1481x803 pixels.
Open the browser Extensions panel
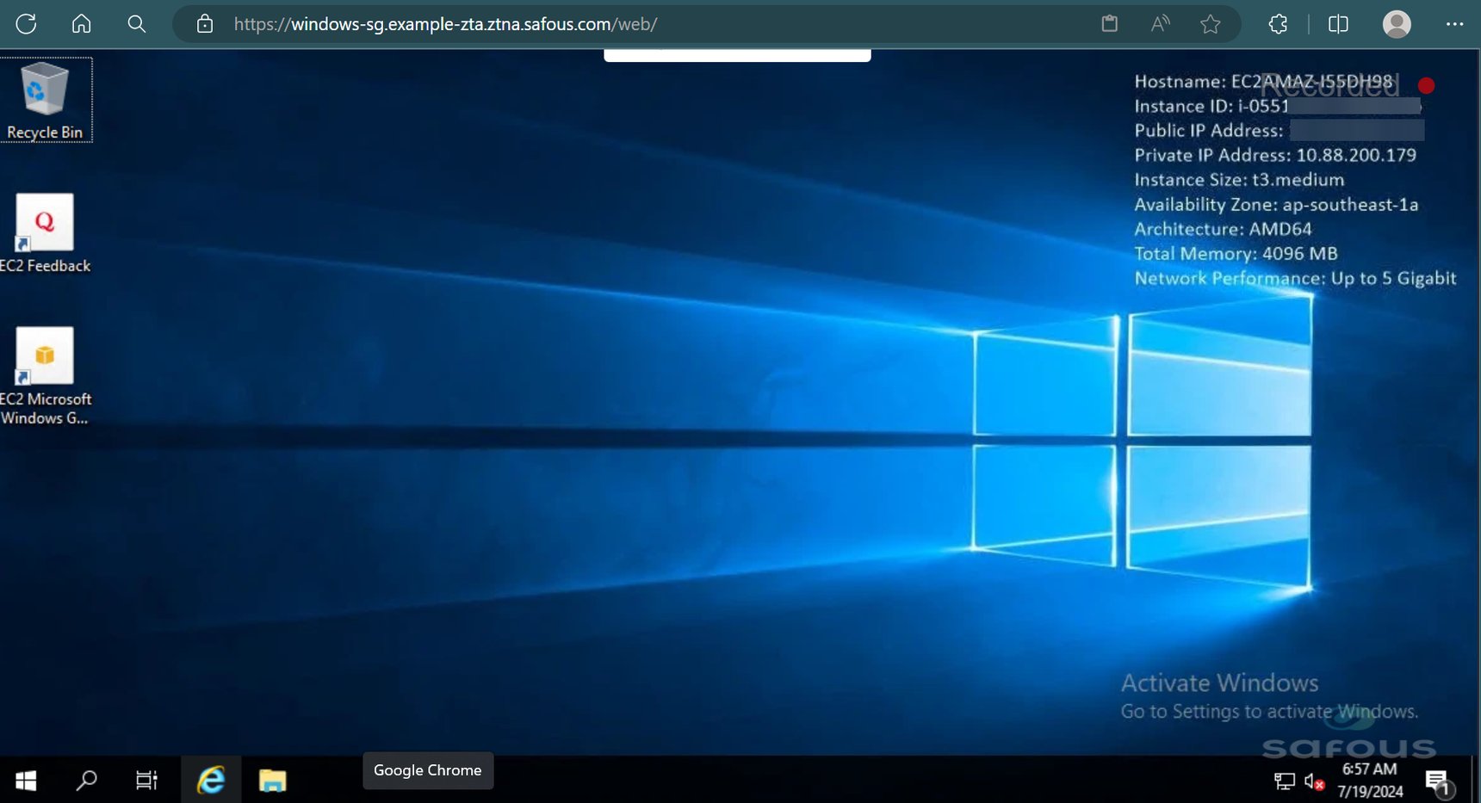[1276, 23]
